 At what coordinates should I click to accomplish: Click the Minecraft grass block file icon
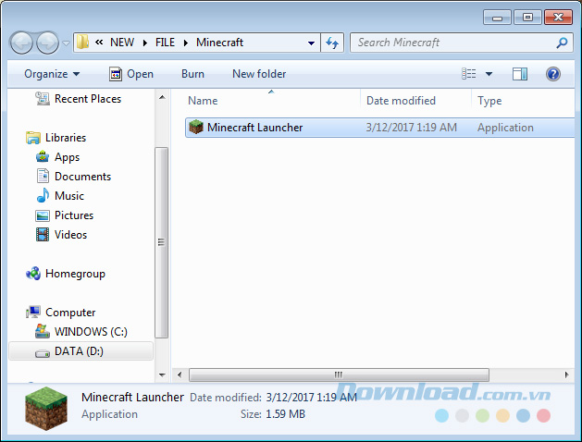[x=196, y=128]
